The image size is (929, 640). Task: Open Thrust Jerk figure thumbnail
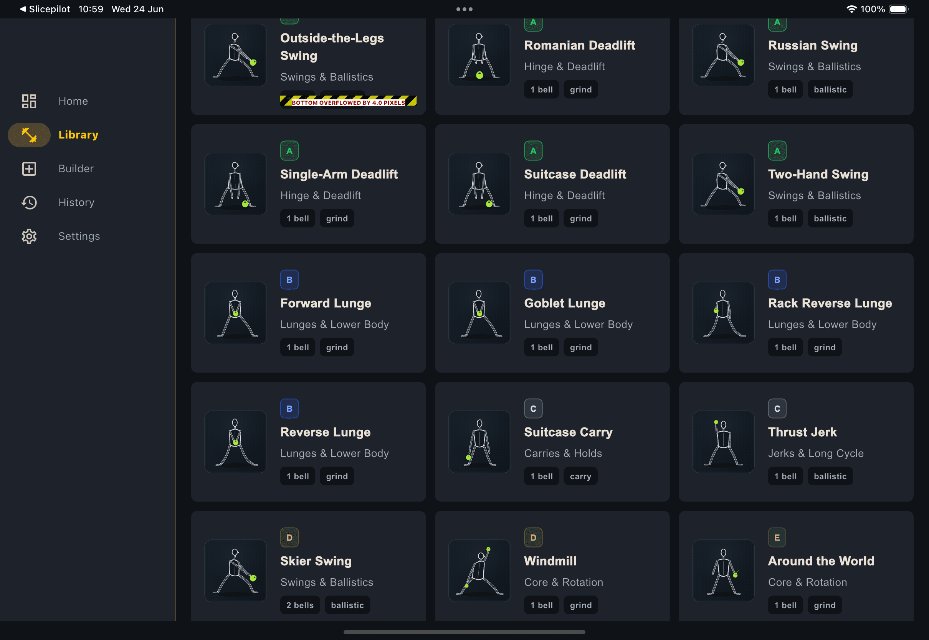tap(723, 442)
